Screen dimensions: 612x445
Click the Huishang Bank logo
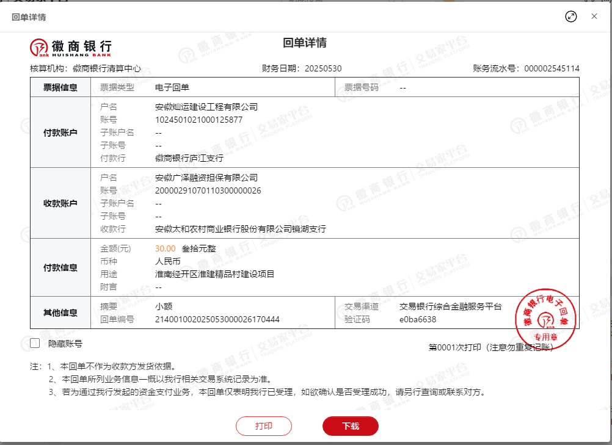pyautogui.click(x=71, y=46)
